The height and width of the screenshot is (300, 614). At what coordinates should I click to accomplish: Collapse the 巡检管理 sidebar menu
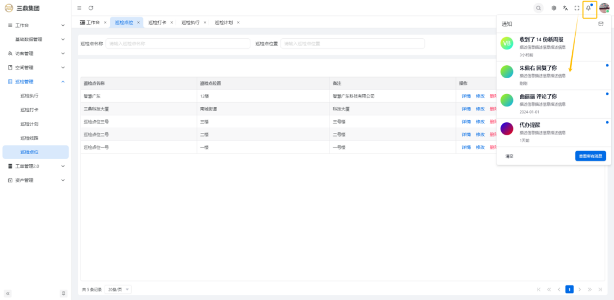pos(63,82)
